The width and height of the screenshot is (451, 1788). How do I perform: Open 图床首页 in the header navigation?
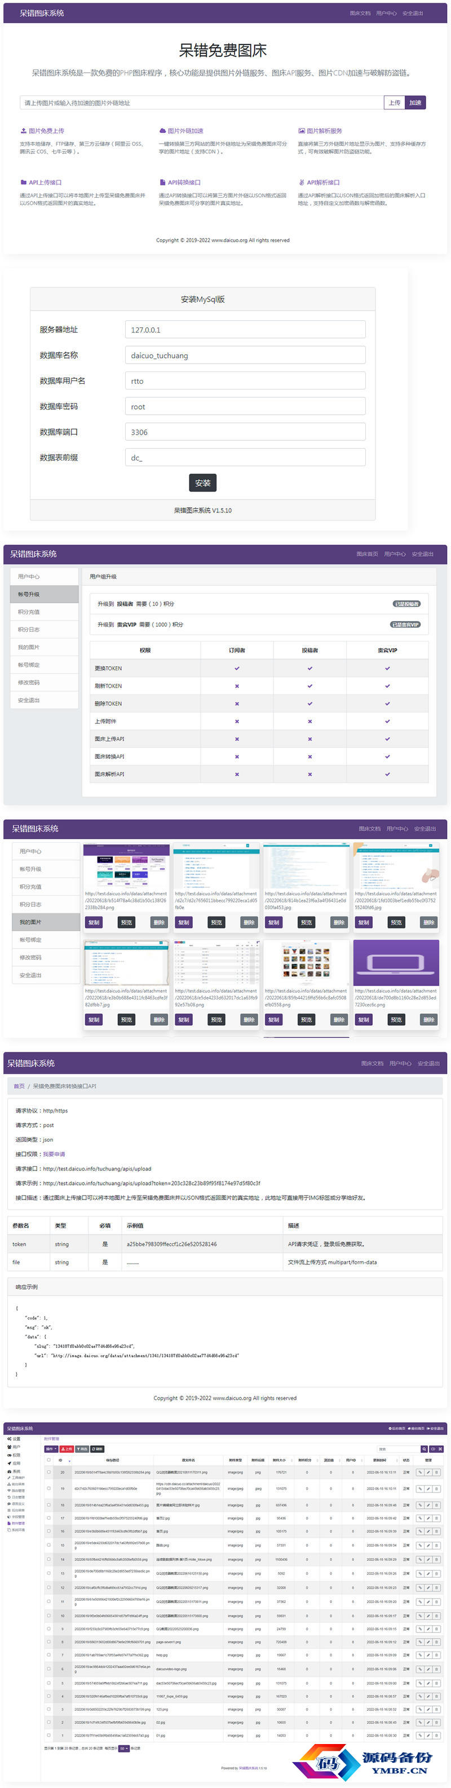pyautogui.click(x=367, y=554)
